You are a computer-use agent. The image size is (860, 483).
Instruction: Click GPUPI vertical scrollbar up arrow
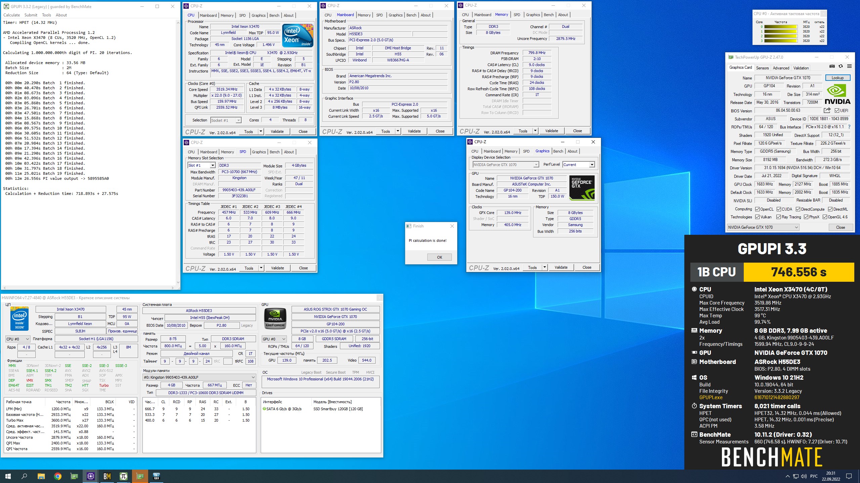(178, 23)
